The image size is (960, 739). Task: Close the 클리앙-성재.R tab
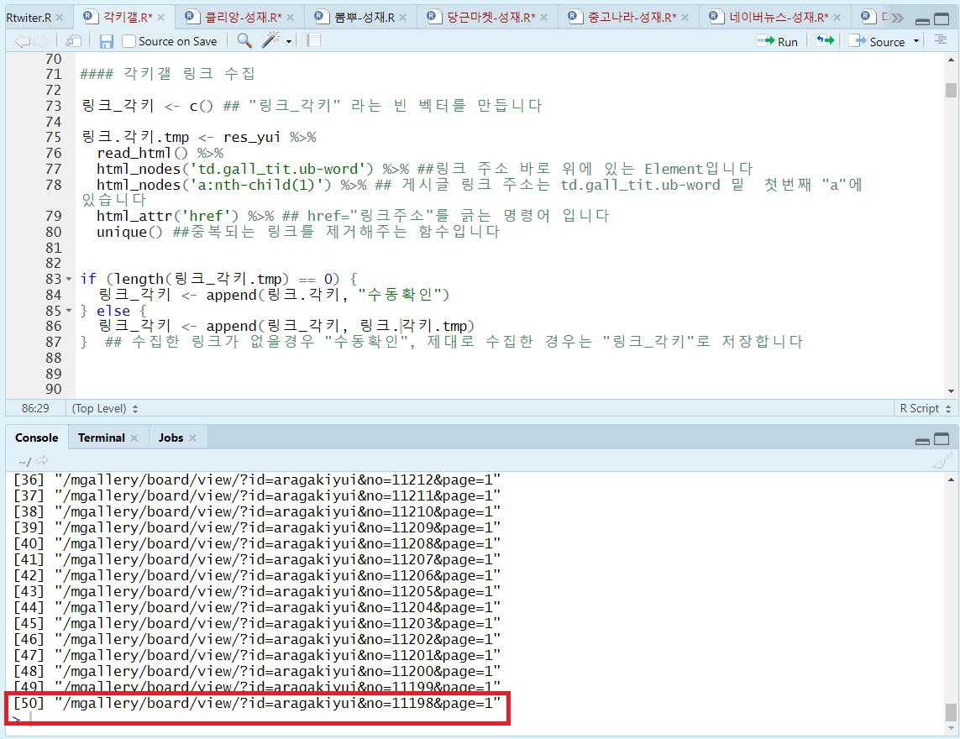pos(291,18)
